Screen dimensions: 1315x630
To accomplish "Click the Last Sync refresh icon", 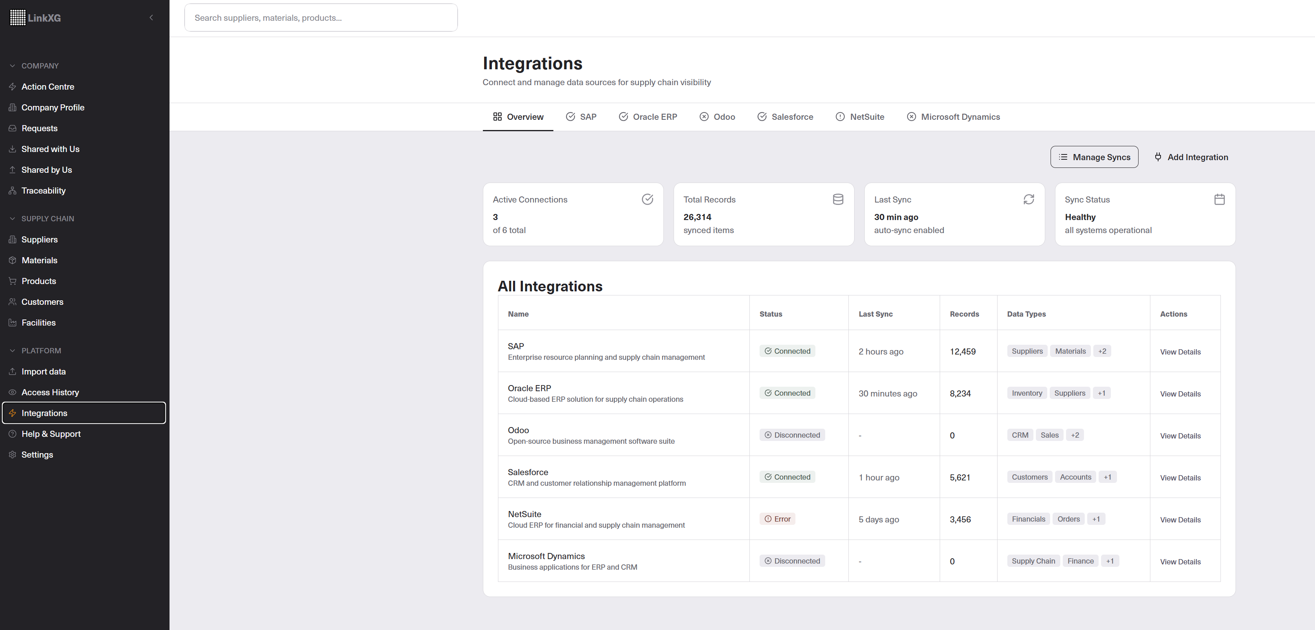I will click(x=1029, y=199).
